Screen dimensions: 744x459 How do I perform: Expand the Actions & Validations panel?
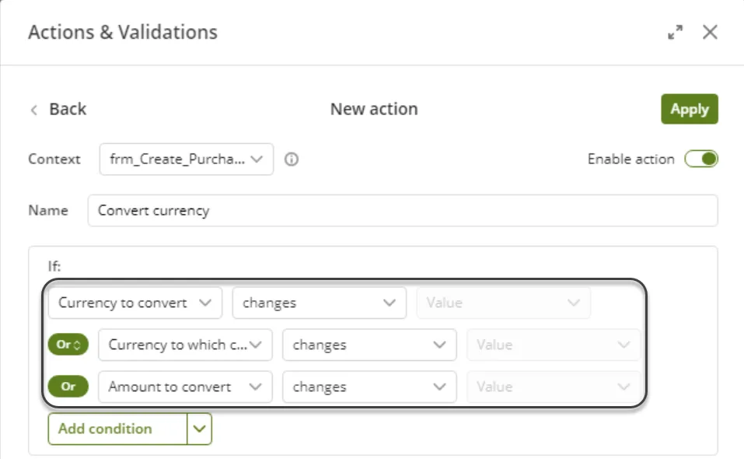[676, 32]
